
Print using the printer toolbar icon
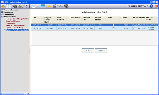click(x=34, y=6)
